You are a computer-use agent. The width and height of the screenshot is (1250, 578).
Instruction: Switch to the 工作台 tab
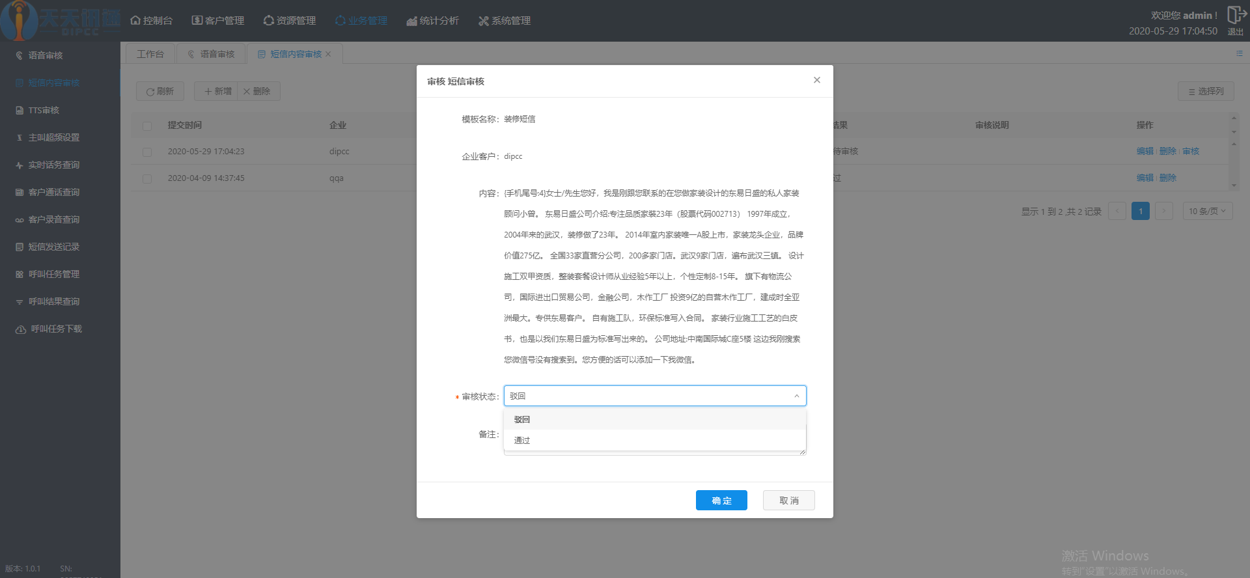tap(150, 54)
